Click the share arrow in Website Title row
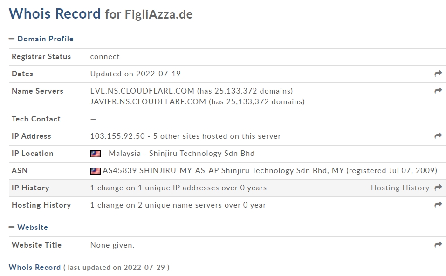The height and width of the screenshot is (276, 446). (438, 245)
